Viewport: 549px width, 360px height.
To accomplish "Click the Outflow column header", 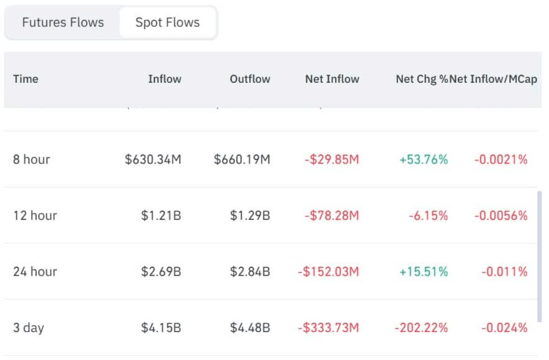I will (x=250, y=79).
